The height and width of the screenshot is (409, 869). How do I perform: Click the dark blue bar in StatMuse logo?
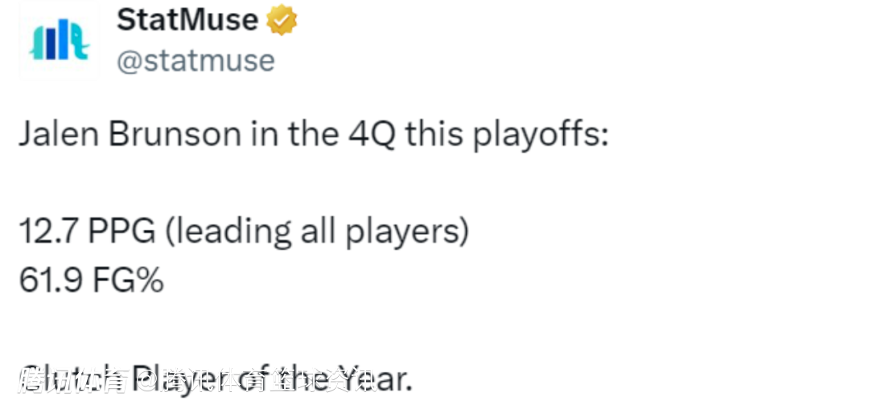coord(49,44)
